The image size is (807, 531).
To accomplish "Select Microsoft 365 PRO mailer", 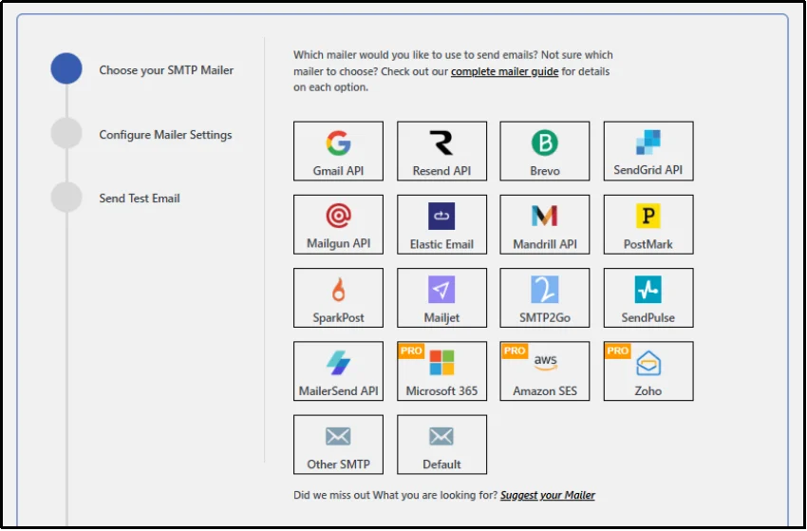I will (x=441, y=370).
